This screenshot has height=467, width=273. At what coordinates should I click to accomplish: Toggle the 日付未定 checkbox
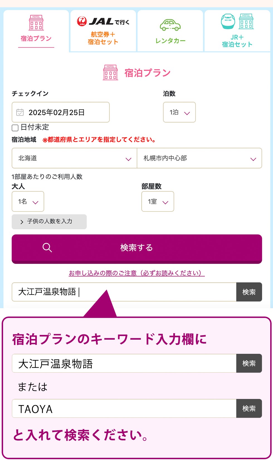coord(15,128)
